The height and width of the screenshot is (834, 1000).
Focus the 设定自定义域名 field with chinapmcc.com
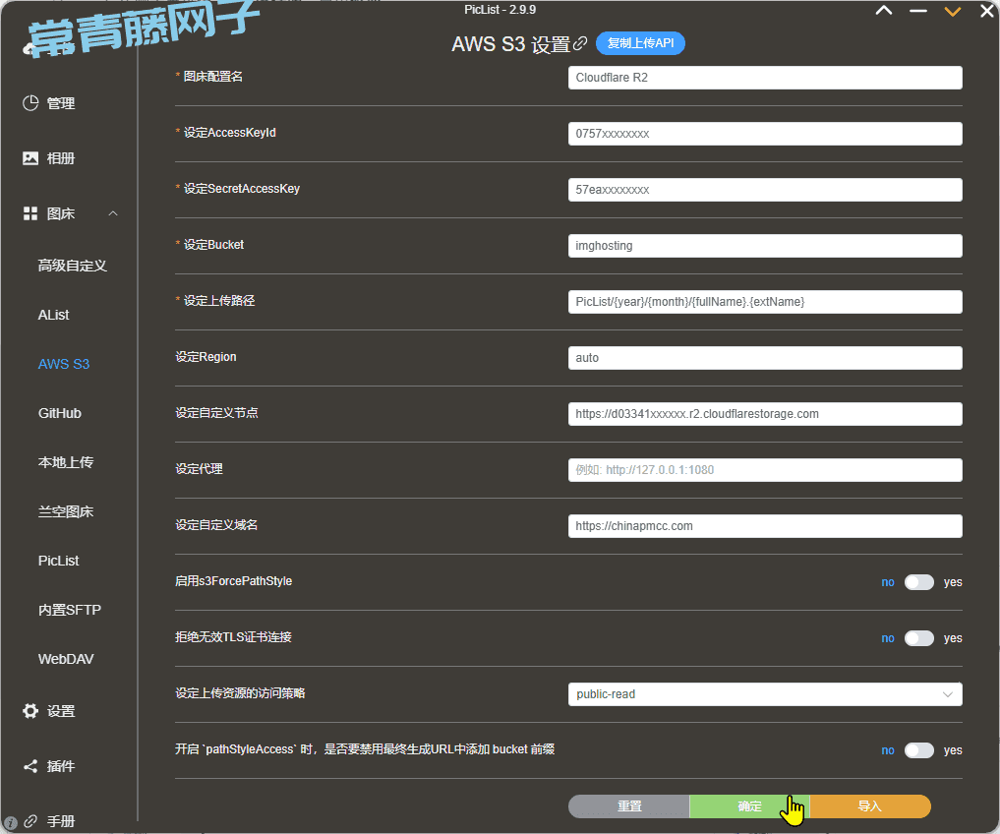(765, 526)
